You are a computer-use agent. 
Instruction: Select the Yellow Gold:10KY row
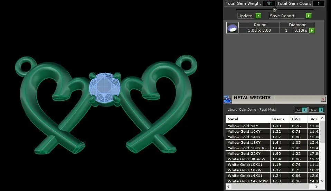click(272, 131)
